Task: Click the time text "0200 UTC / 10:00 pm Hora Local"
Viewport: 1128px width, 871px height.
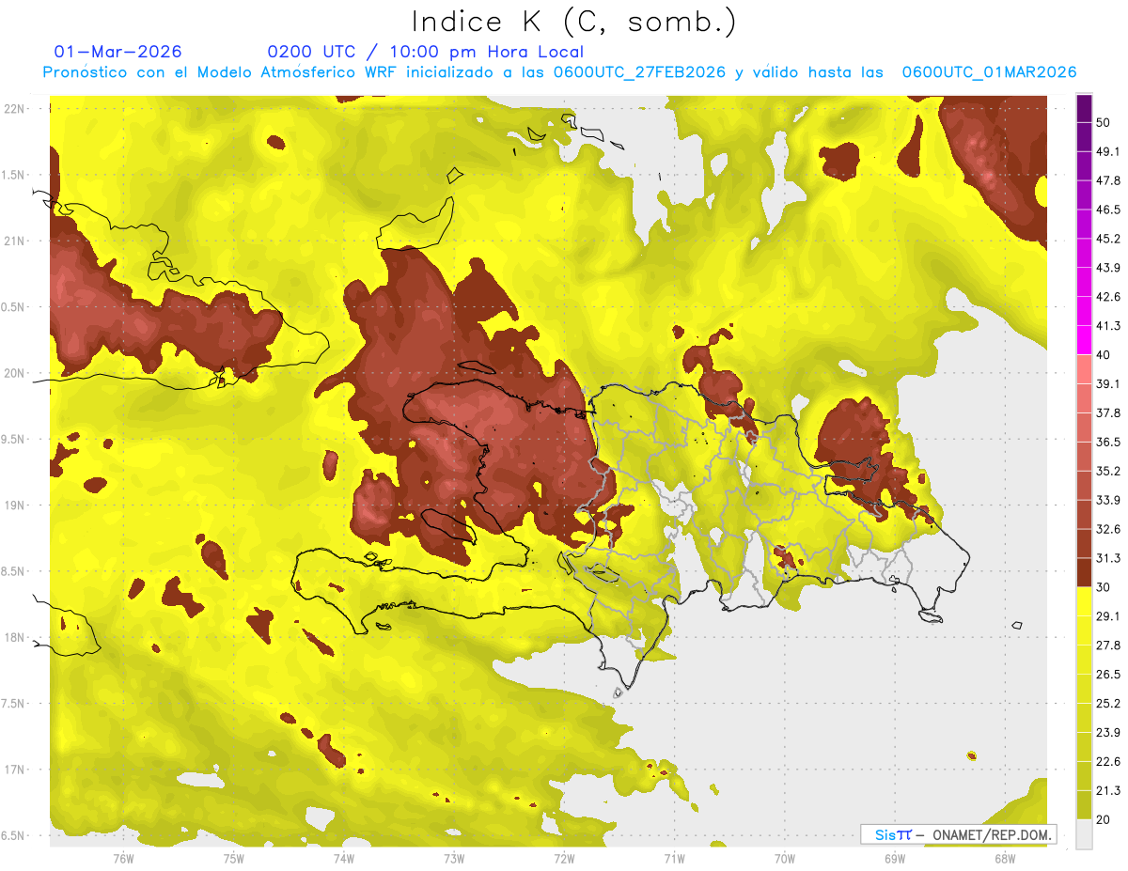Action: [x=425, y=52]
